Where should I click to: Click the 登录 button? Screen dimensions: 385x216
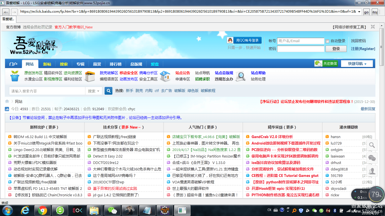pyautogui.click(x=336, y=49)
